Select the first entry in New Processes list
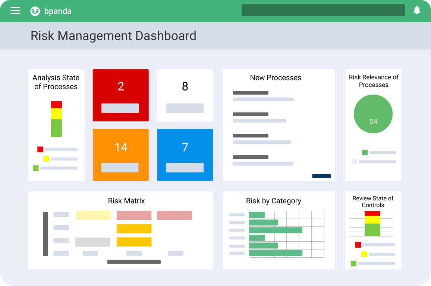The height and width of the screenshot is (286, 431). (263, 96)
